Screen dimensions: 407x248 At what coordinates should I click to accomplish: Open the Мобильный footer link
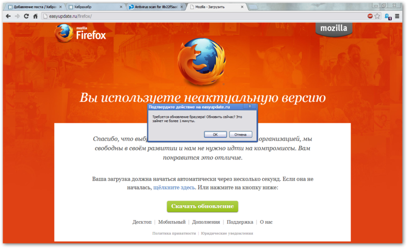[x=172, y=222]
